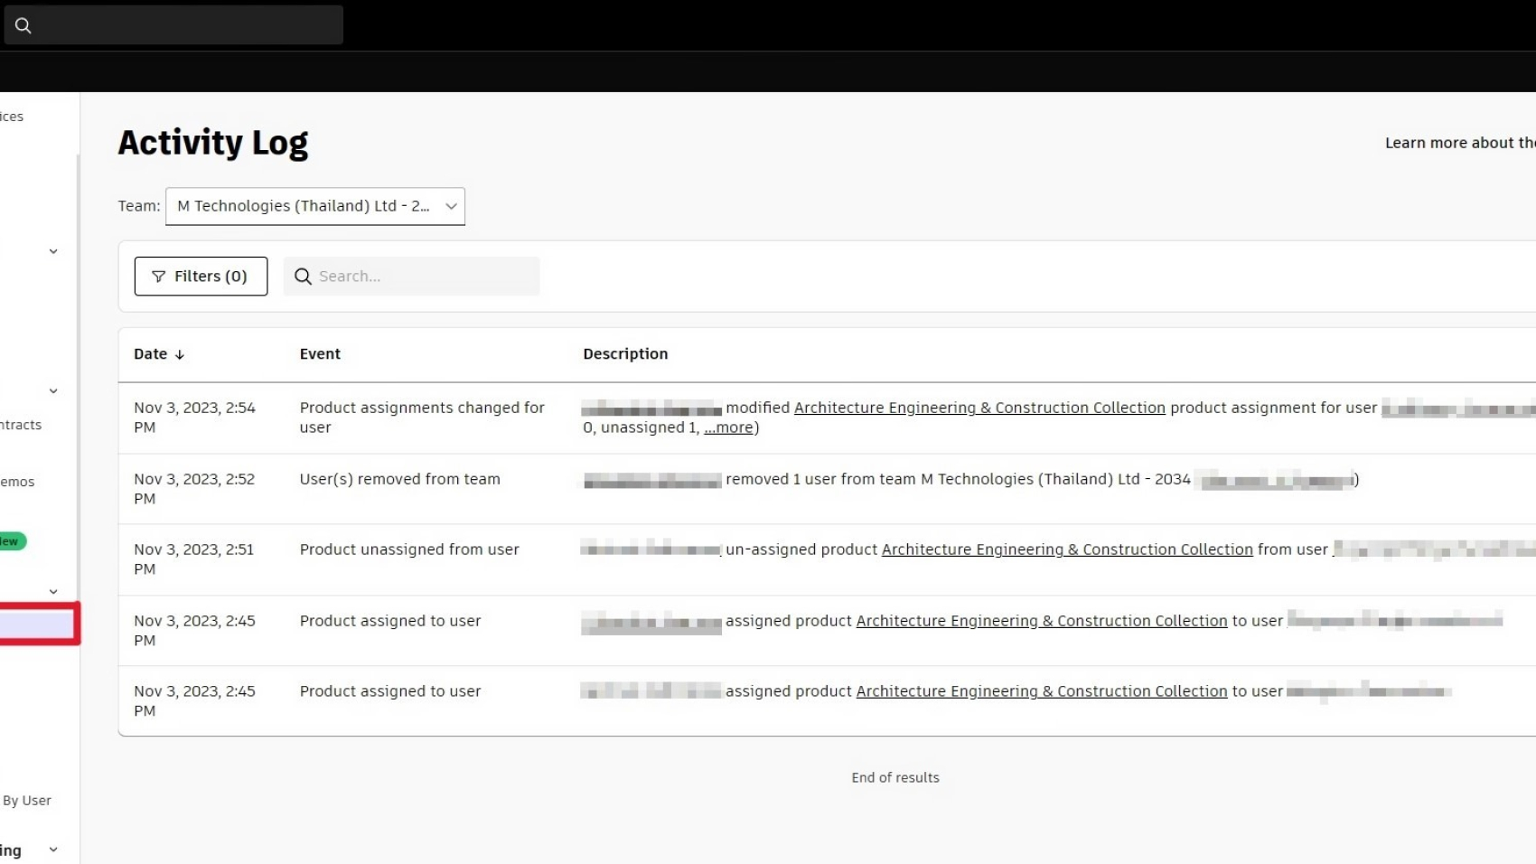This screenshot has height=864, width=1536.
Task: Expand the chevron above the highlighted sidebar item
Action: click(x=53, y=591)
